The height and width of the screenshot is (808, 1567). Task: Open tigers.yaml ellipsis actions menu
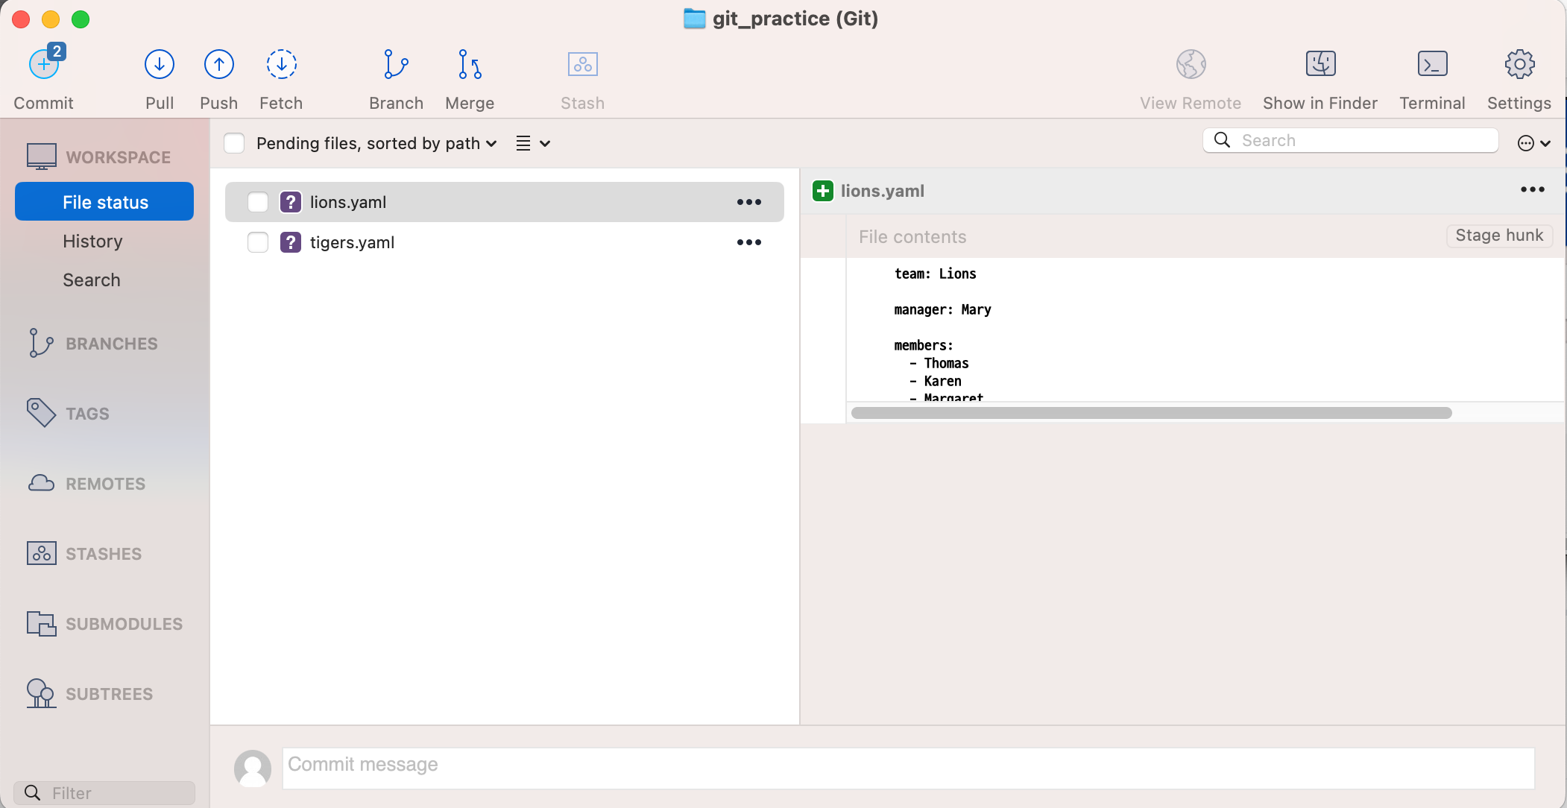(x=748, y=242)
